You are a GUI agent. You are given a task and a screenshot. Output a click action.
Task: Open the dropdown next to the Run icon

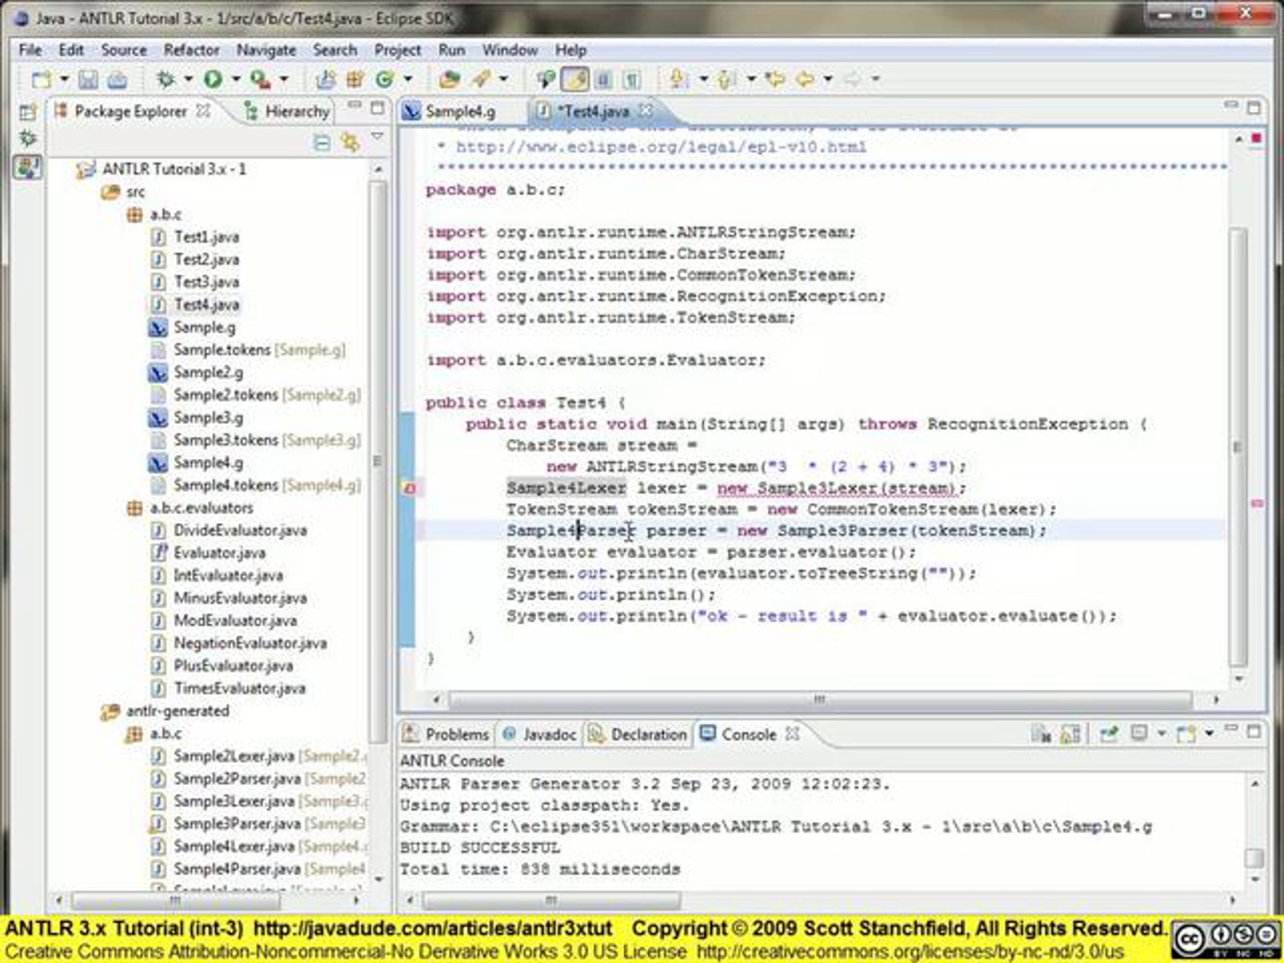tap(236, 79)
